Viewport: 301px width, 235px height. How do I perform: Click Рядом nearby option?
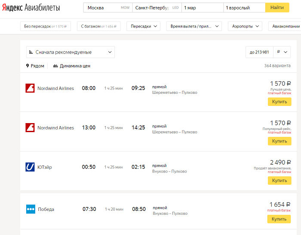35,66
